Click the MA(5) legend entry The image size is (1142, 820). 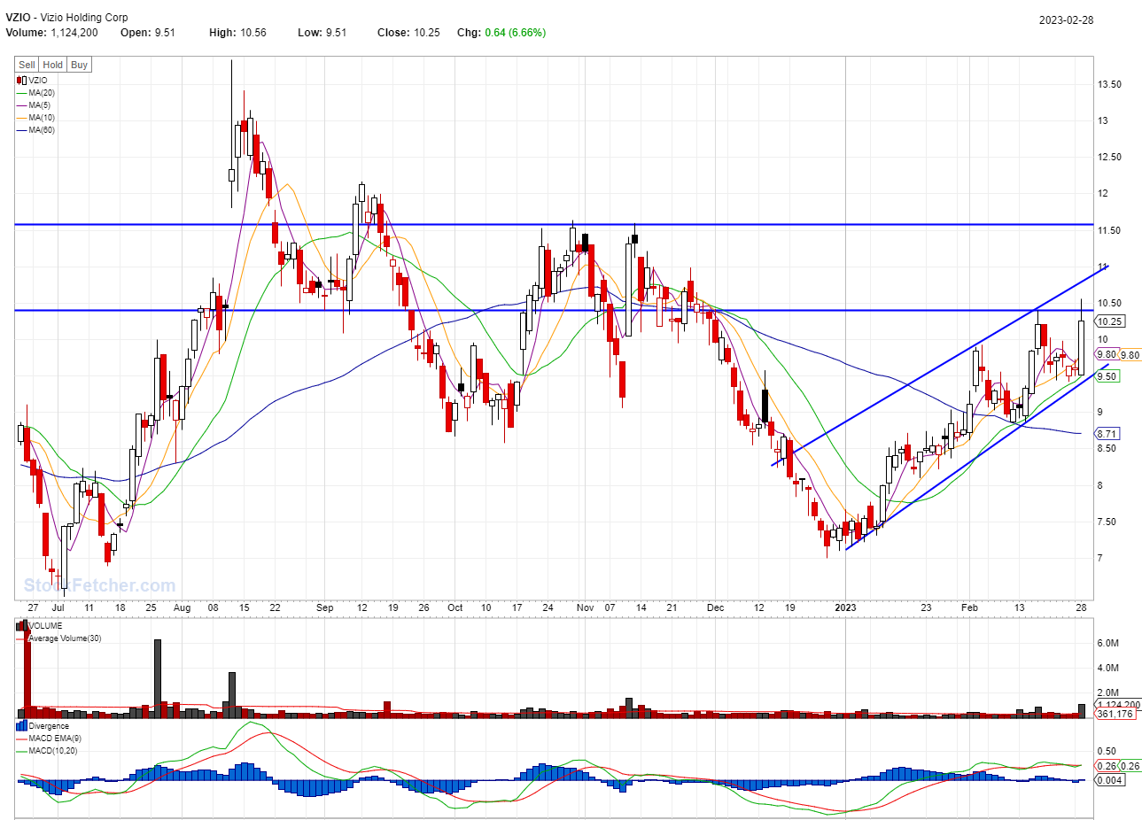[34, 105]
